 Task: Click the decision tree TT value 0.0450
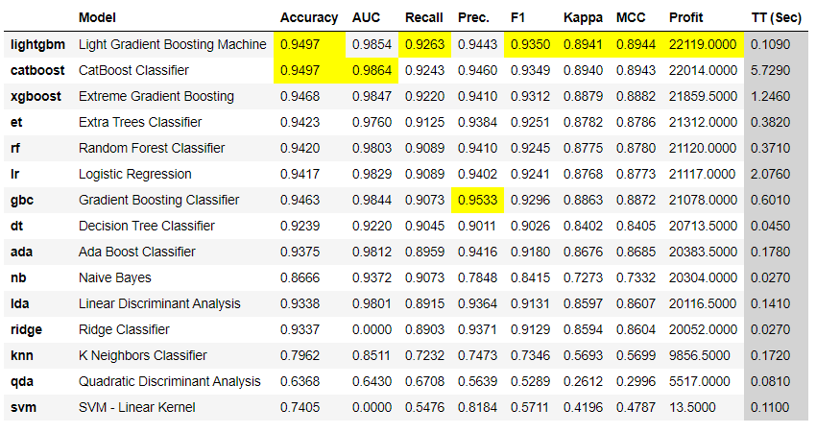coord(770,226)
